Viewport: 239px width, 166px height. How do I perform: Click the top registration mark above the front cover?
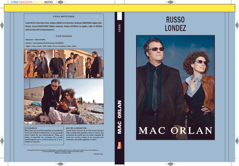(x=170, y=2)
